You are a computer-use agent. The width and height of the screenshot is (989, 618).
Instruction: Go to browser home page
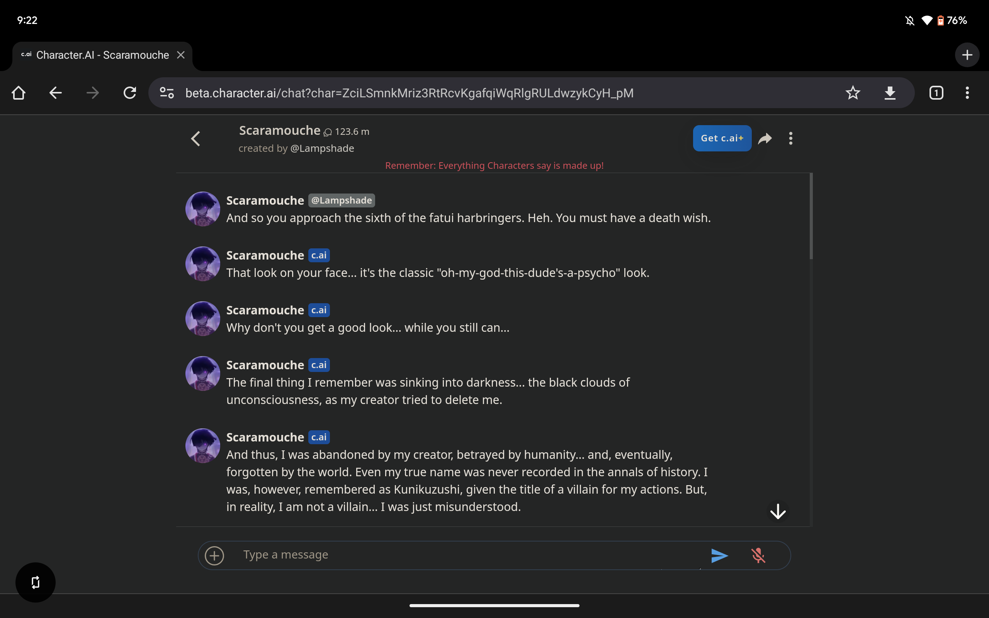tap(19, 93)
